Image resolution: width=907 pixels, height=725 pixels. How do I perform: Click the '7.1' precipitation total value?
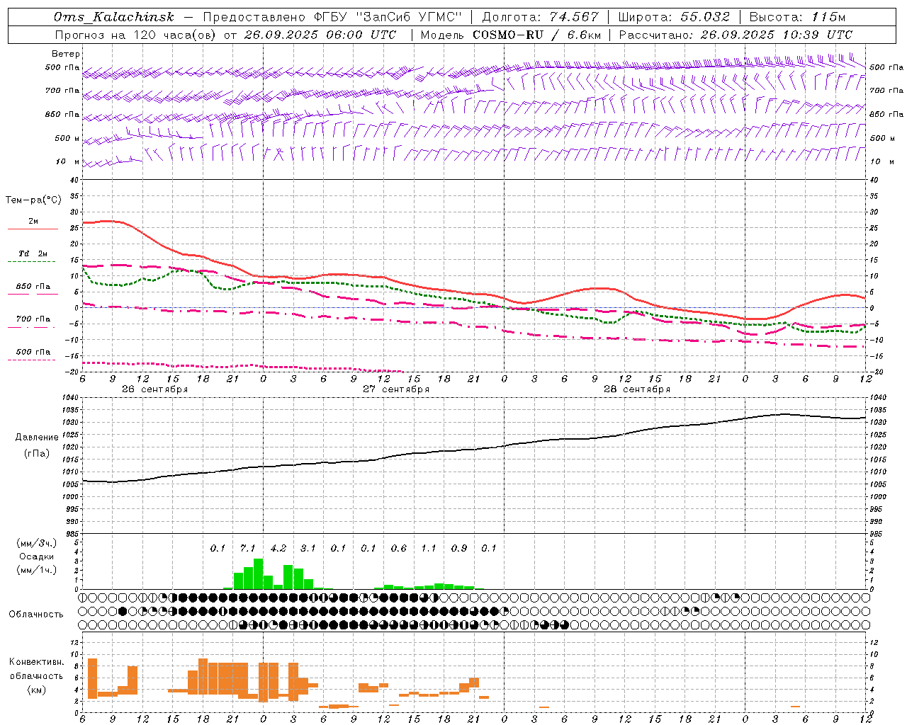(x=248, y=548)
